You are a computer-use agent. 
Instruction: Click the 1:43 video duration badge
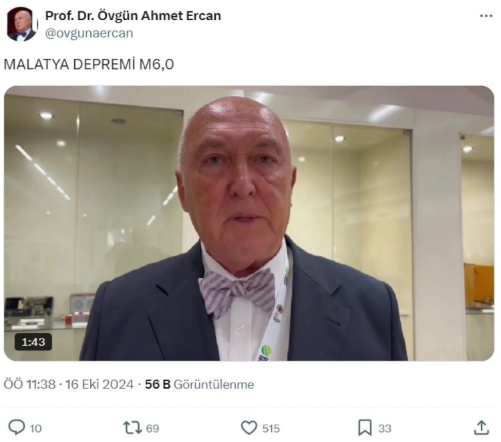(33, 342)
